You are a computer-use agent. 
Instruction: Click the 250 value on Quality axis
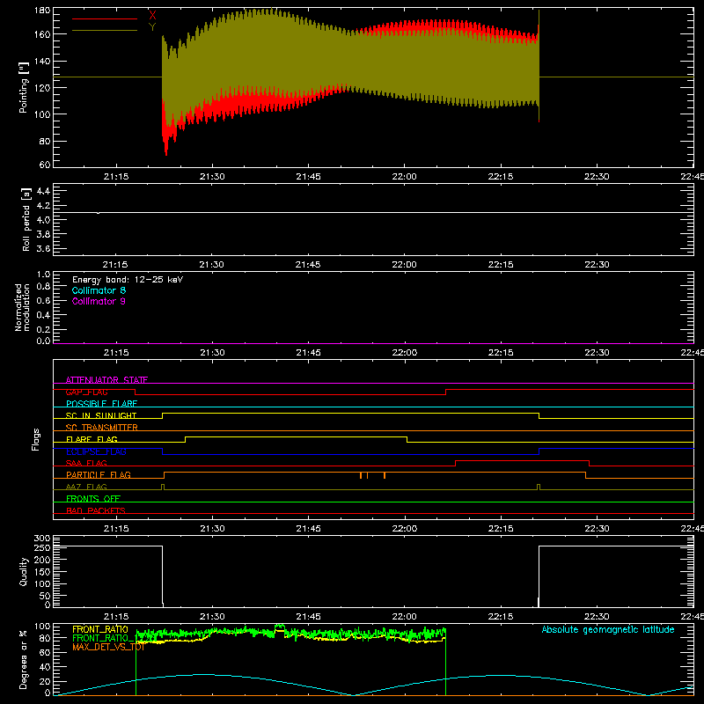click(x=42, y=547)
